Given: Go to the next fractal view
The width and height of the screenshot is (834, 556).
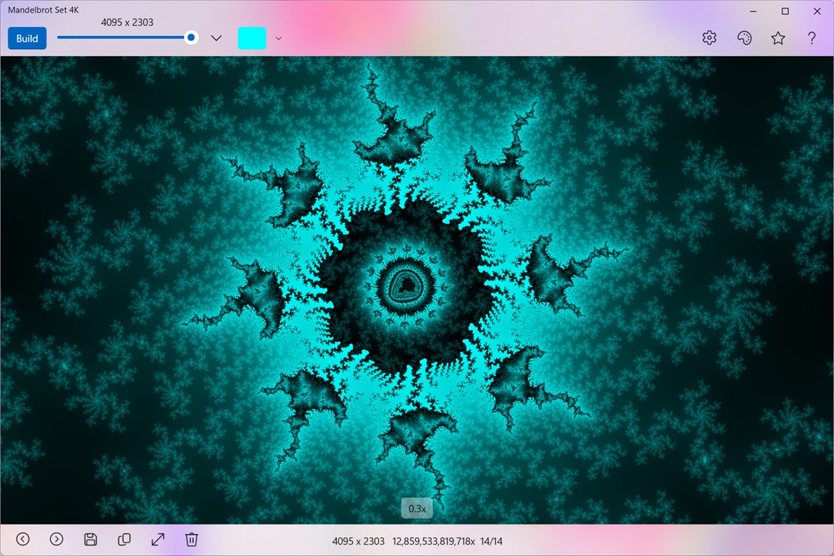Looking at the screenshot, I should click(x=57, y=539).
